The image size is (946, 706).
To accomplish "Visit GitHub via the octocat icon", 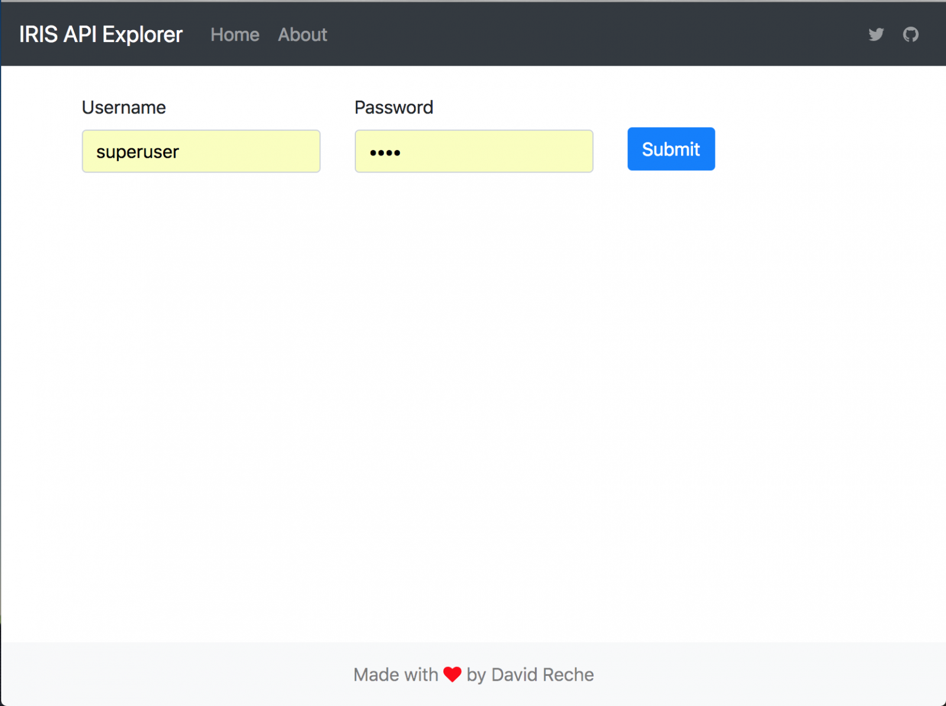I will tap(911, 34).
